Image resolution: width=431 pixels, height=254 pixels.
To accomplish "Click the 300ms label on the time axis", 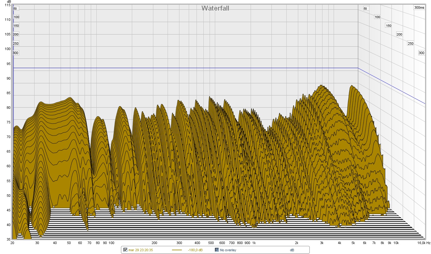I will 419,7.
